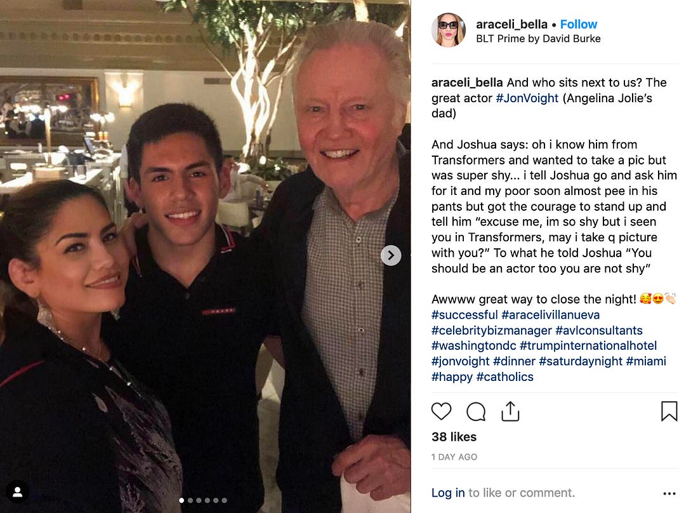The height and width of the screenshot is (513, 698).
Task: Share the post using the share icon
Action: click(510, 411)
